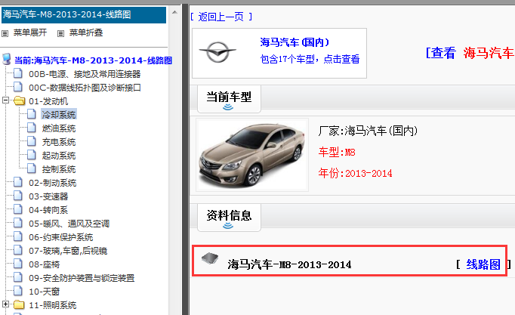Click the 菜单折叠 menu option
The width and height of the screenshot is (515, 315).
[86, 32]
